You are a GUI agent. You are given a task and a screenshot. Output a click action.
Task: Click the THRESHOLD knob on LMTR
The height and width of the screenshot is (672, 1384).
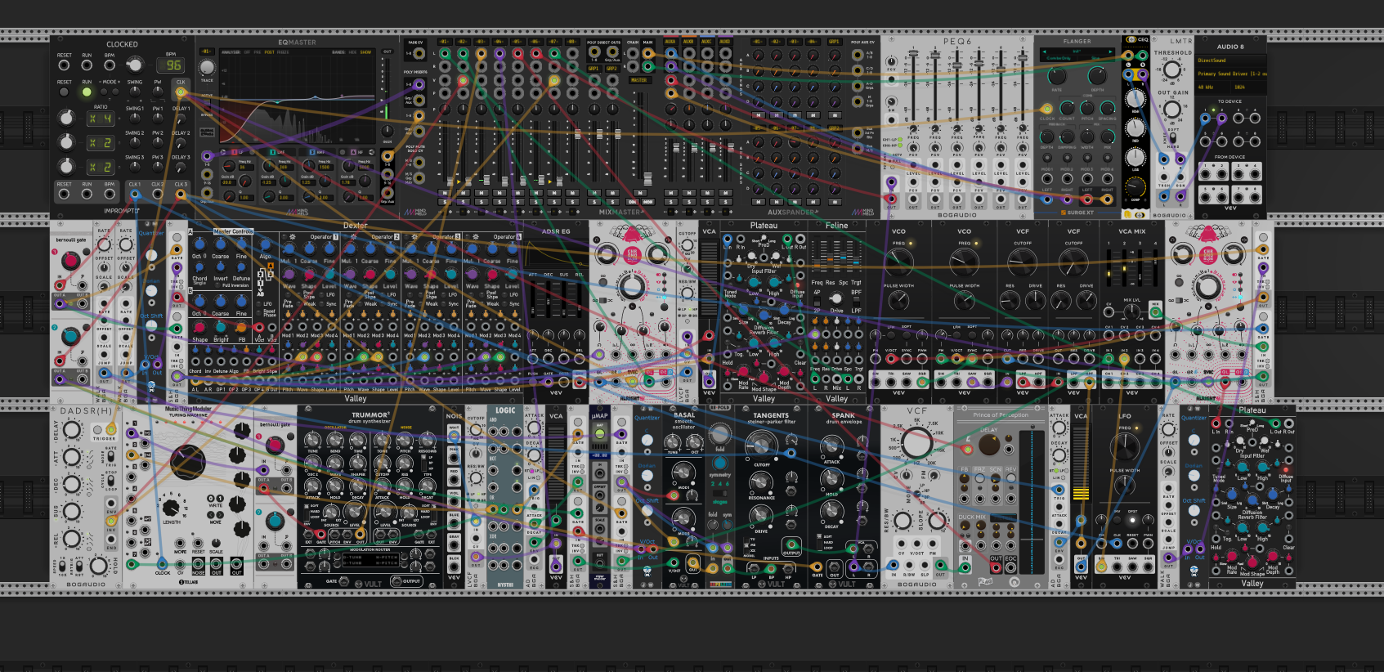[x=1172, y=70]
